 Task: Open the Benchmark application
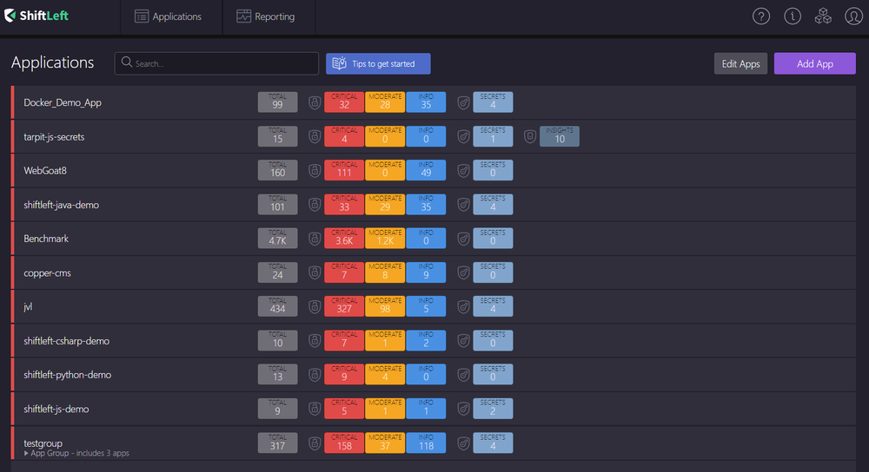(46, 239)
